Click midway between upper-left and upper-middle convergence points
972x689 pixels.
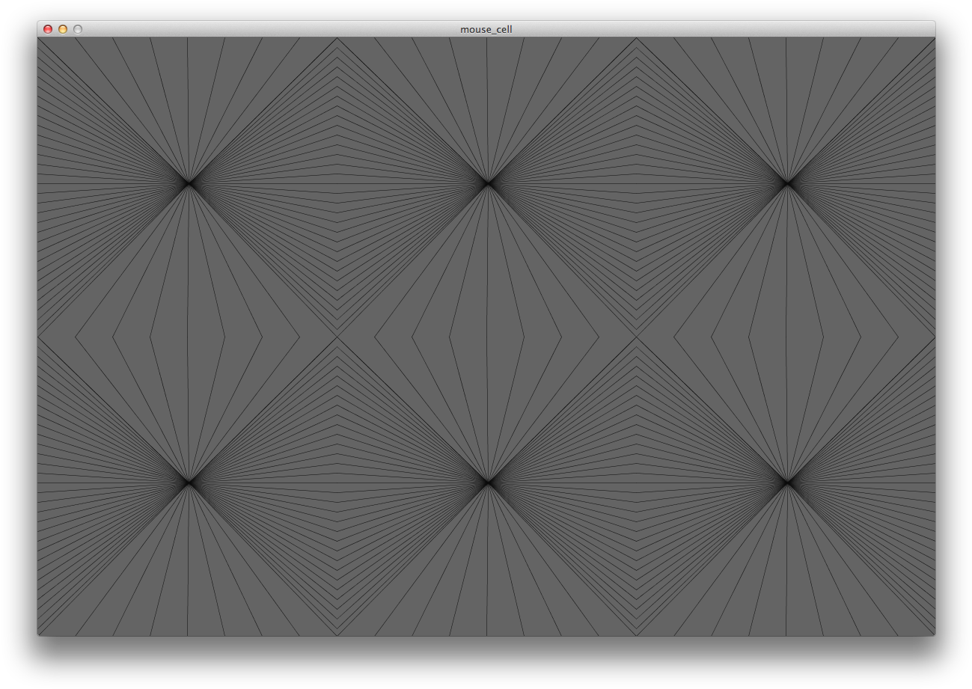click(x=338, y=182)
